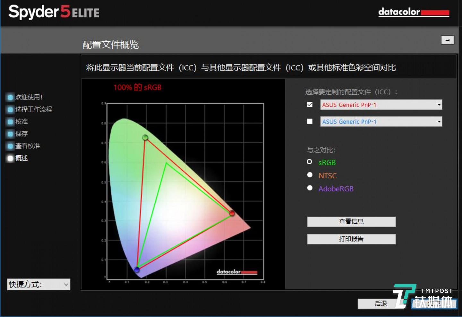Enable the second ICC profile checkbox
The width and height of the screenshot is (462, 317).
coord(309,121)
